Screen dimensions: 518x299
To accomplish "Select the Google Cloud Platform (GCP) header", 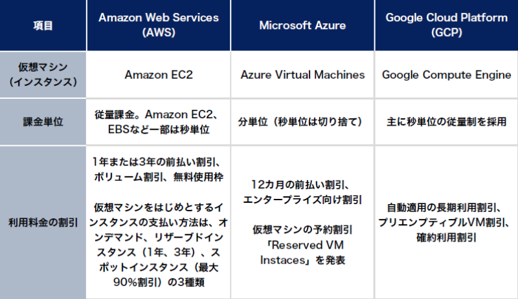I will point(446,26).
